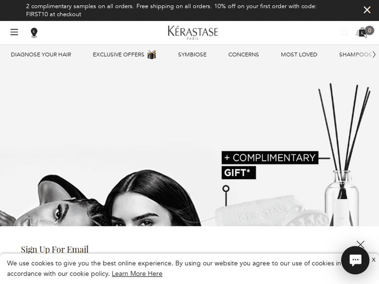Open the salon locator pin icon
The width and height of the screenshot is (379, 284).
coord(34,33)
